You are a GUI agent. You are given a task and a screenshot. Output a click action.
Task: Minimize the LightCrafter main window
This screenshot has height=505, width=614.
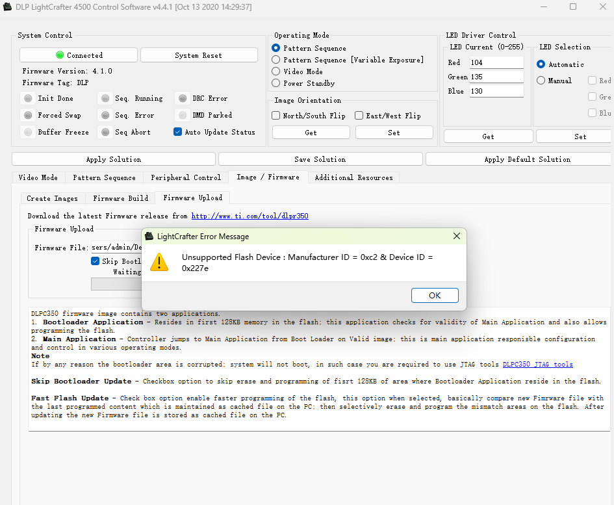pos(544,6)
